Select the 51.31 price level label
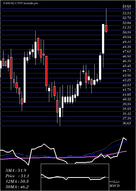The width and height of the screenshot is (136, 191). [x=127, y=28]
